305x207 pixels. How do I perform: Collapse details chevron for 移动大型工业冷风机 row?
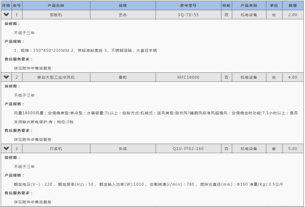click(x=6, y=77)
